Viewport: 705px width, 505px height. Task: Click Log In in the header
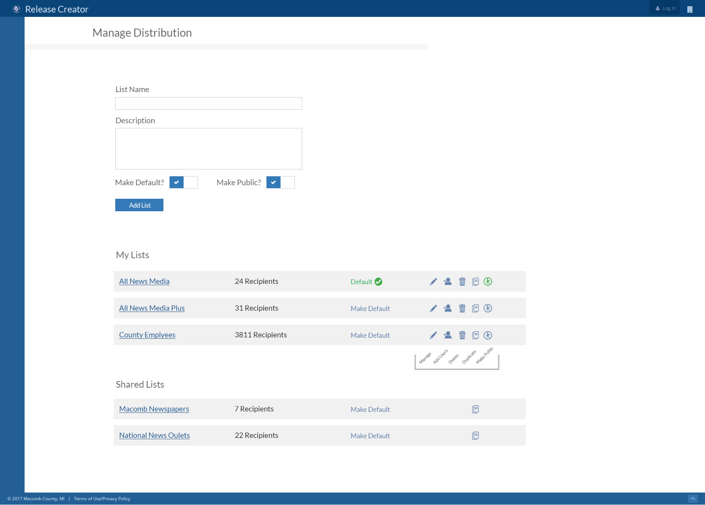pos(666,8)
